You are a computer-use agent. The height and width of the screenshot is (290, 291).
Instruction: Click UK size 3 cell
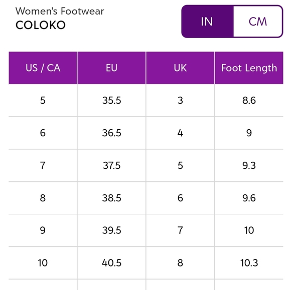pos(180,101)
